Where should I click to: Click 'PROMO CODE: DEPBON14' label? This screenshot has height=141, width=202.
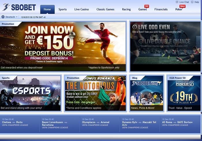[x=49, y=58]
